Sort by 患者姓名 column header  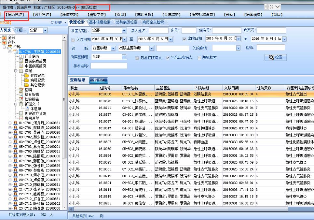click(x=138, y=88)
